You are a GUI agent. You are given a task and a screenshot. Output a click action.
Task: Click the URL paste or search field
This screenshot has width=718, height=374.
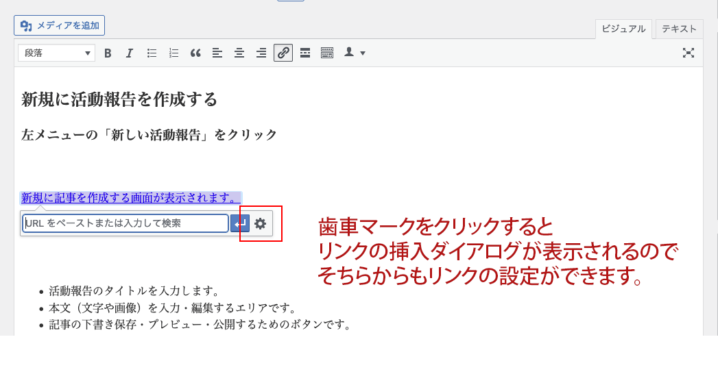tap(125, 223)
